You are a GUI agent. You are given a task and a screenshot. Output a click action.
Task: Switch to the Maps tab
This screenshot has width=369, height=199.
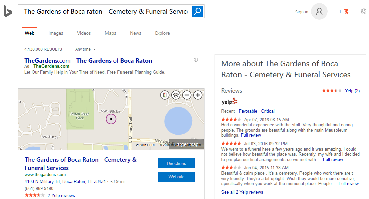point(110,33)
